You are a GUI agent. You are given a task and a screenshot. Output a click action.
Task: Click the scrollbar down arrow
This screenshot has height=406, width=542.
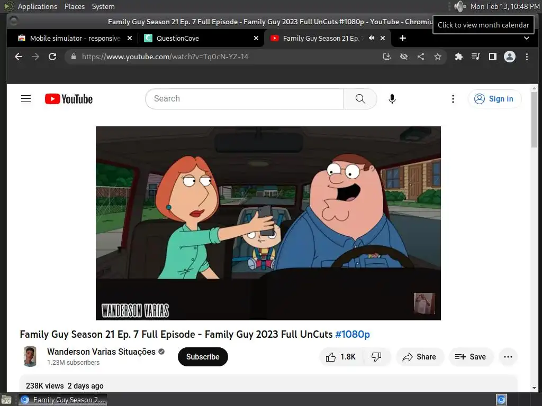[535, 387]
